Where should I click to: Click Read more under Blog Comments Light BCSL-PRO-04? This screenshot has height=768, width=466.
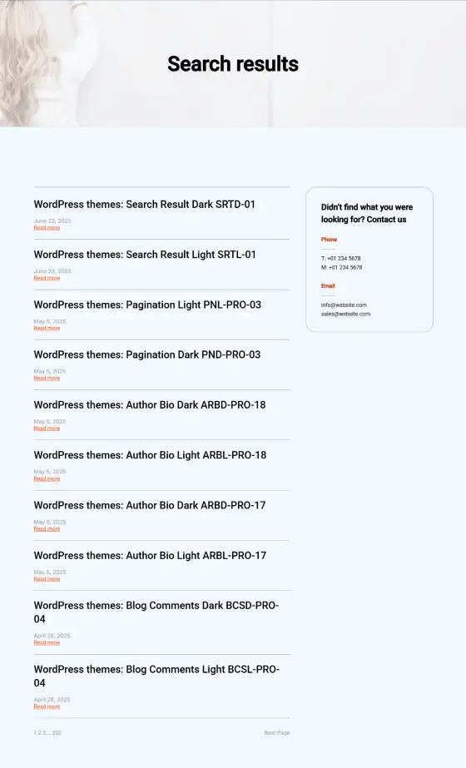pos(47,706)
